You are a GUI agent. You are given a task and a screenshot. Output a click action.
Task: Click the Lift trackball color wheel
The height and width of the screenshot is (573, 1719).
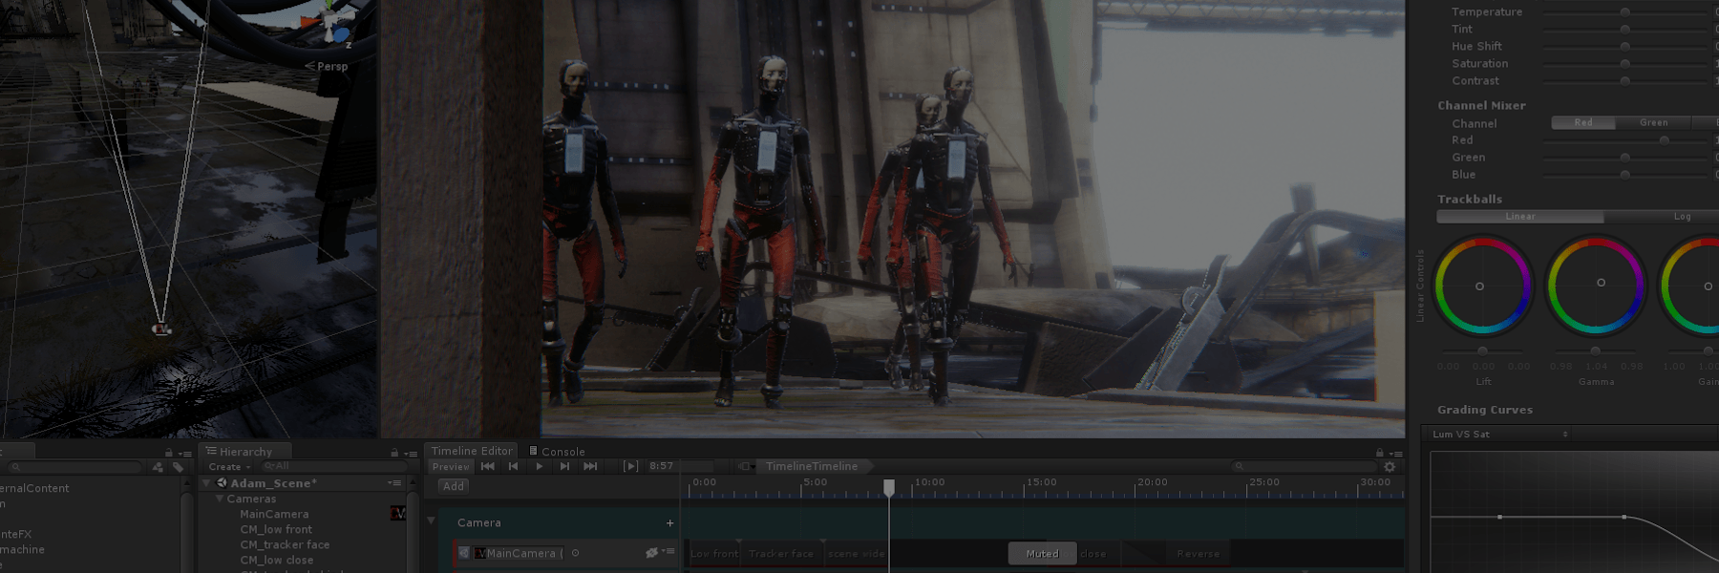(1483, 285)
